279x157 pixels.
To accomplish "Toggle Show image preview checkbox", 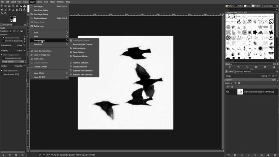I will pos(2,55).
